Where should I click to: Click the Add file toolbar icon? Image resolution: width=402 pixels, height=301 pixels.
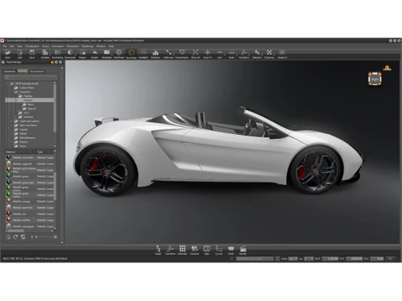pos(20,52)
